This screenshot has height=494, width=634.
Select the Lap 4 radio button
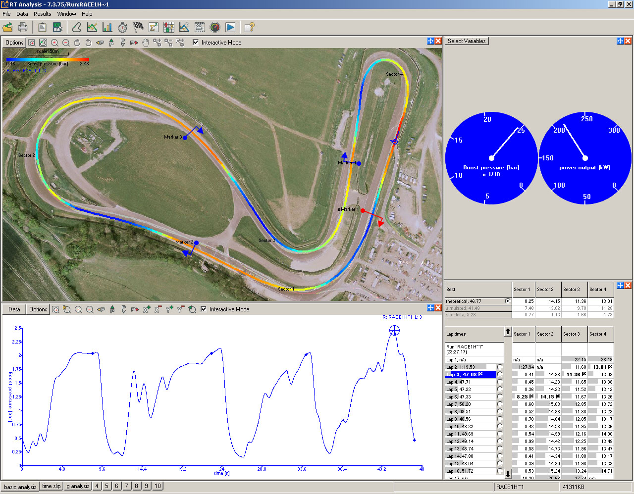[499, 382]
